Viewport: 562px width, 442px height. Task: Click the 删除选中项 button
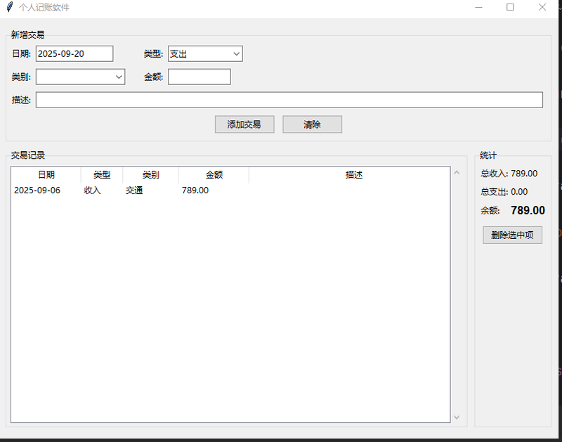pos(512,235)
